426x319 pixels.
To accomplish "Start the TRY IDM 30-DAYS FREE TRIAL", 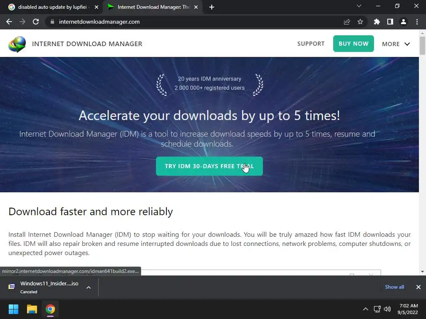I will click(x=209, y=166).
